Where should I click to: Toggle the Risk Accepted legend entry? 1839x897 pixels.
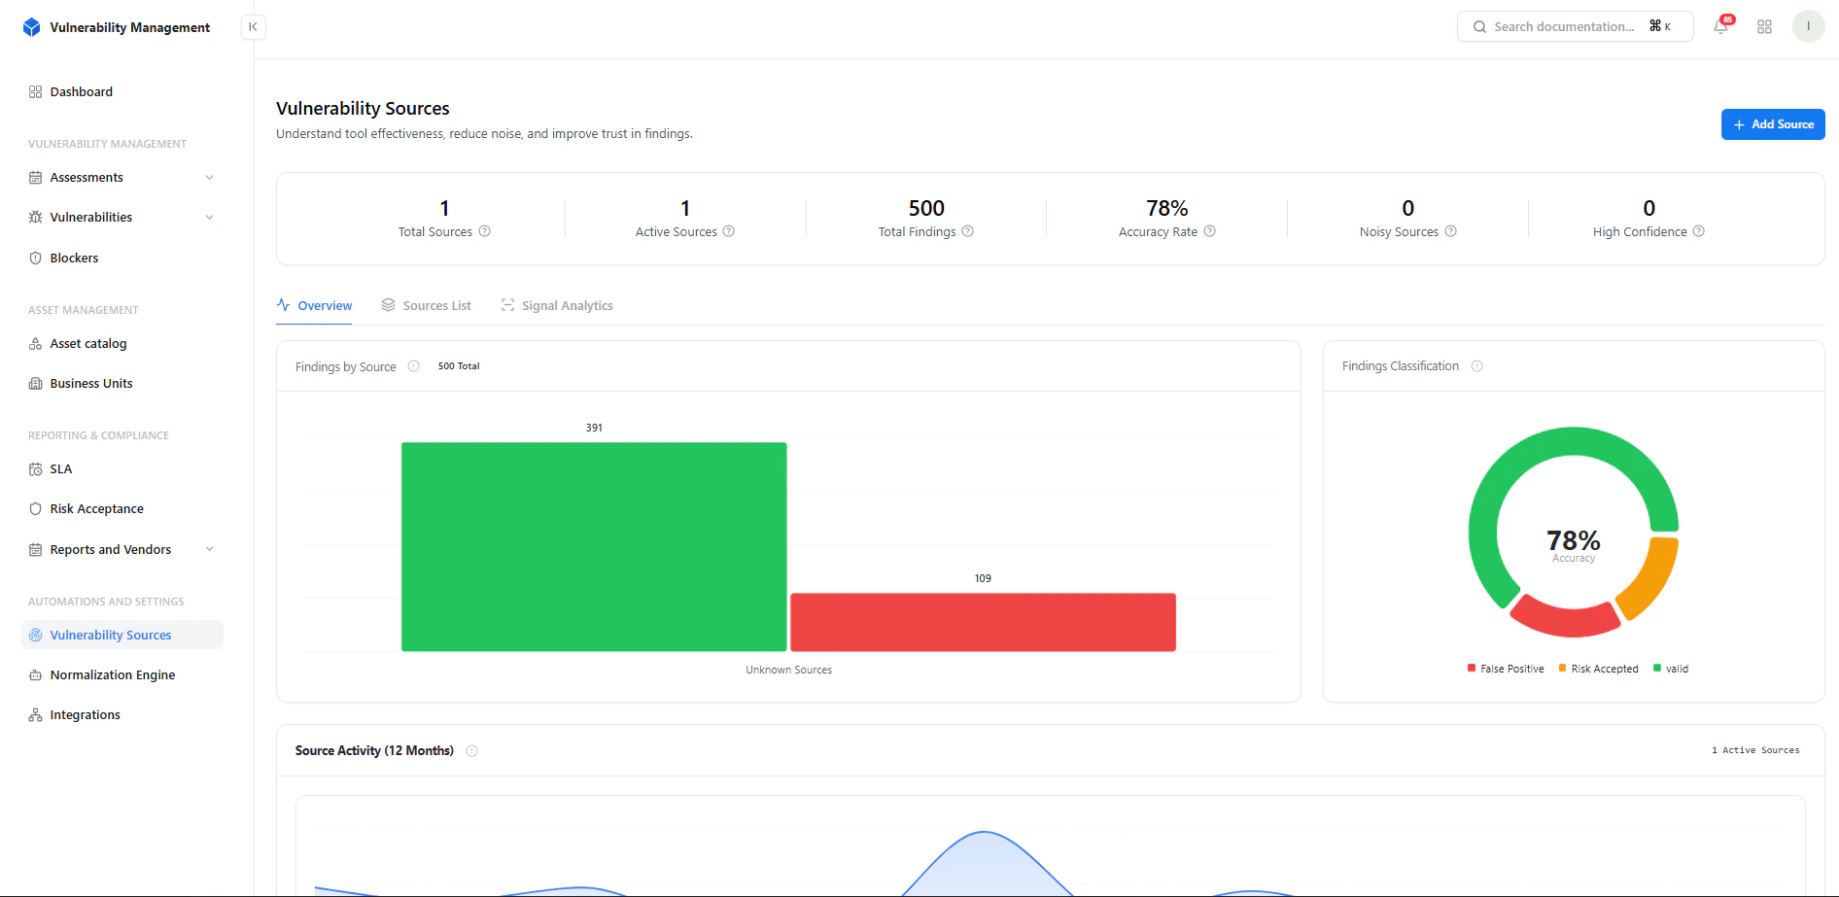click(x=1598, y=669)
